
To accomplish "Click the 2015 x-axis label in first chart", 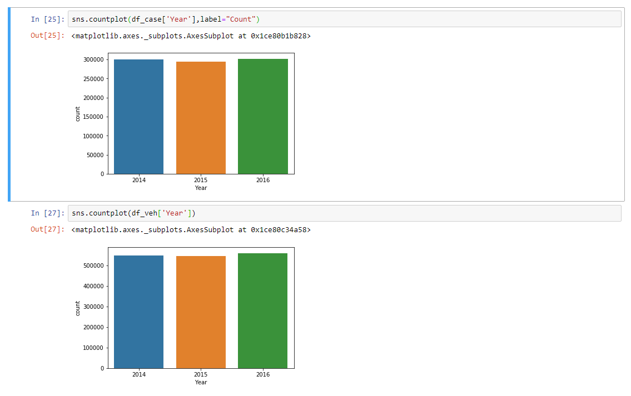I will point(201,180).
